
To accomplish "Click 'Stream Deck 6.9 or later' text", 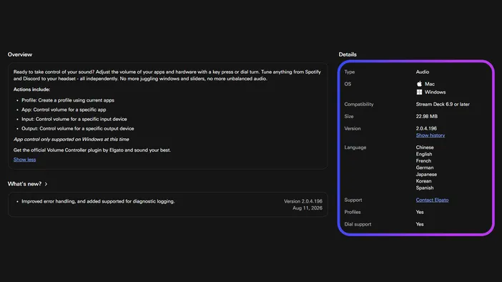I will pyautogui.click(x=443, y=104).
